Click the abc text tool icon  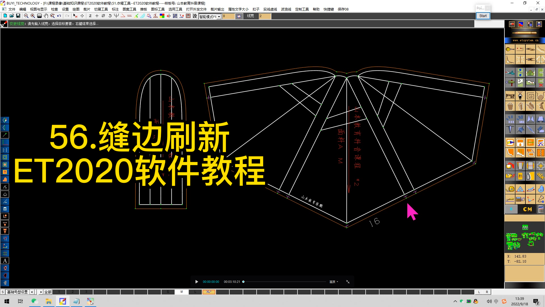click(540, 176)
